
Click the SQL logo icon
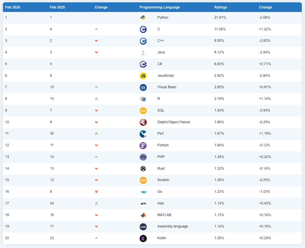(x=143, y=111)
